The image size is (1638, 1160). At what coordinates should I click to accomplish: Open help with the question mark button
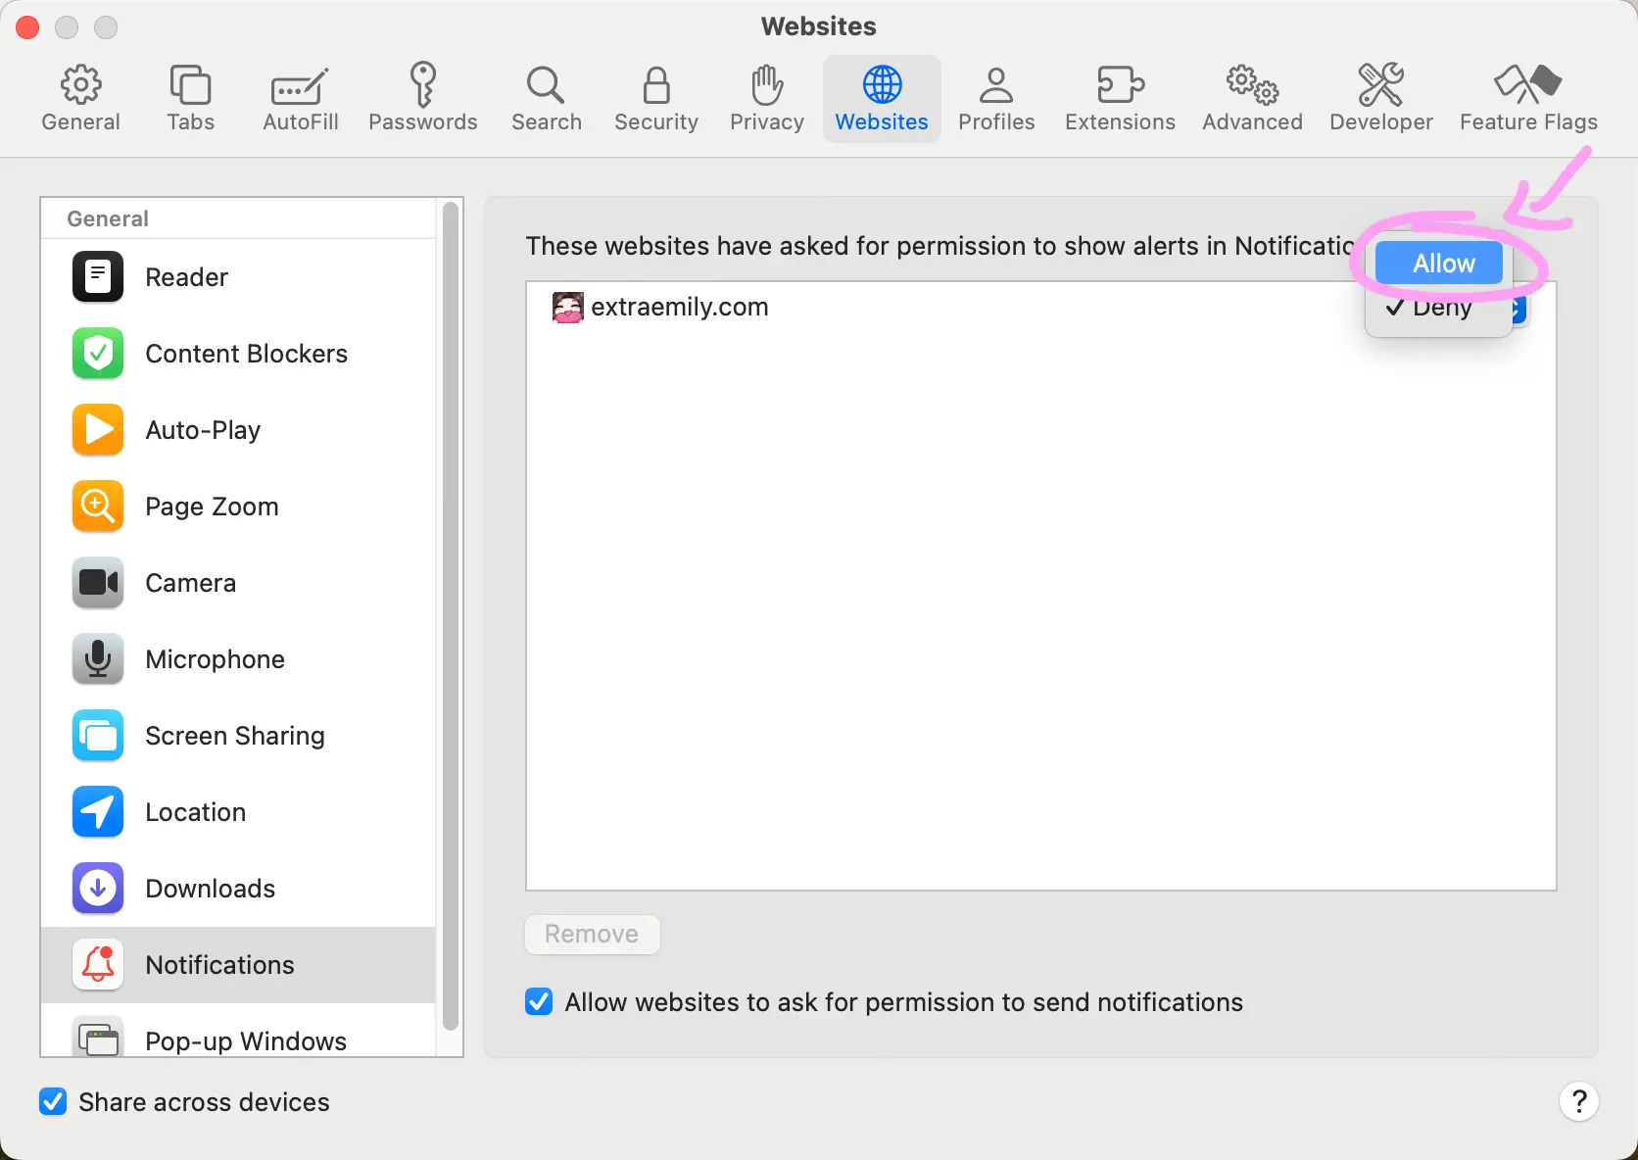[x=1578, y=1102]
